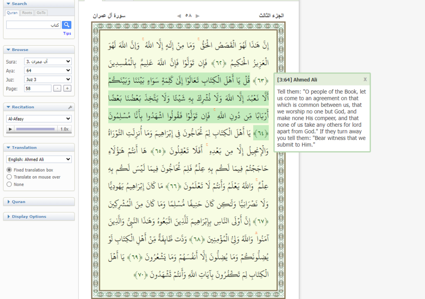Switch to the Roots tab
425x299 pixels.
pyautogui.click(x=27, y=13)
